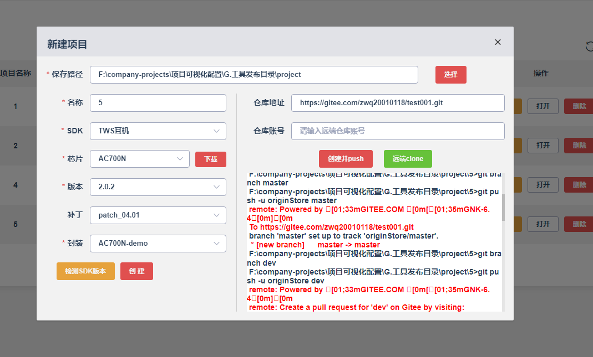Click 删除 button in background row 5
The image size is (593, 357).
pos(579,224)
